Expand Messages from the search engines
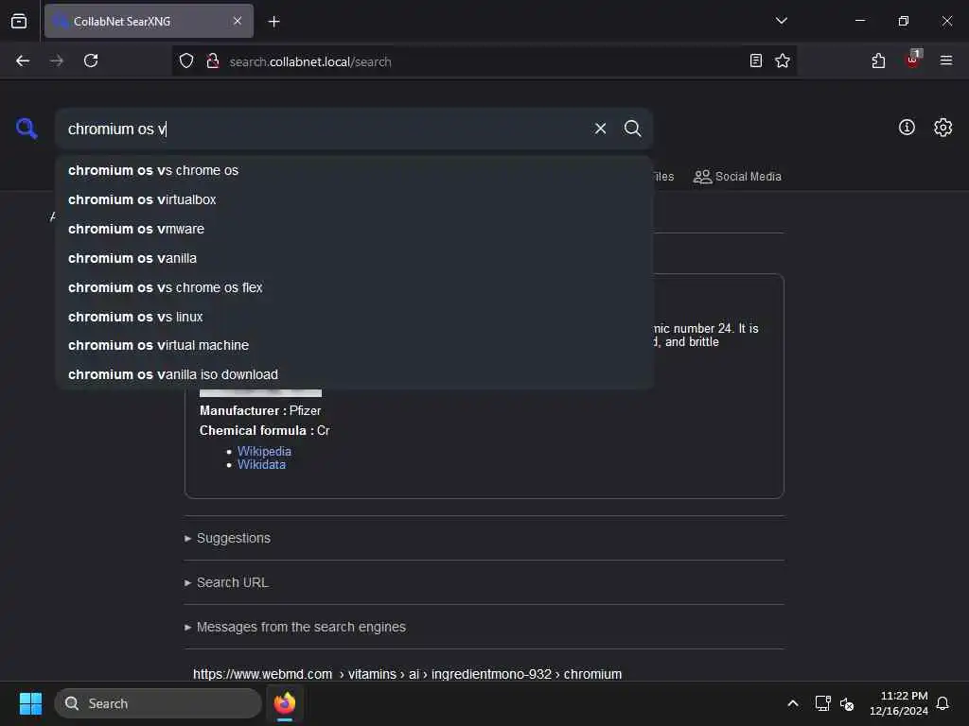This screenshot has width=969, height=726. click(295, 628)
